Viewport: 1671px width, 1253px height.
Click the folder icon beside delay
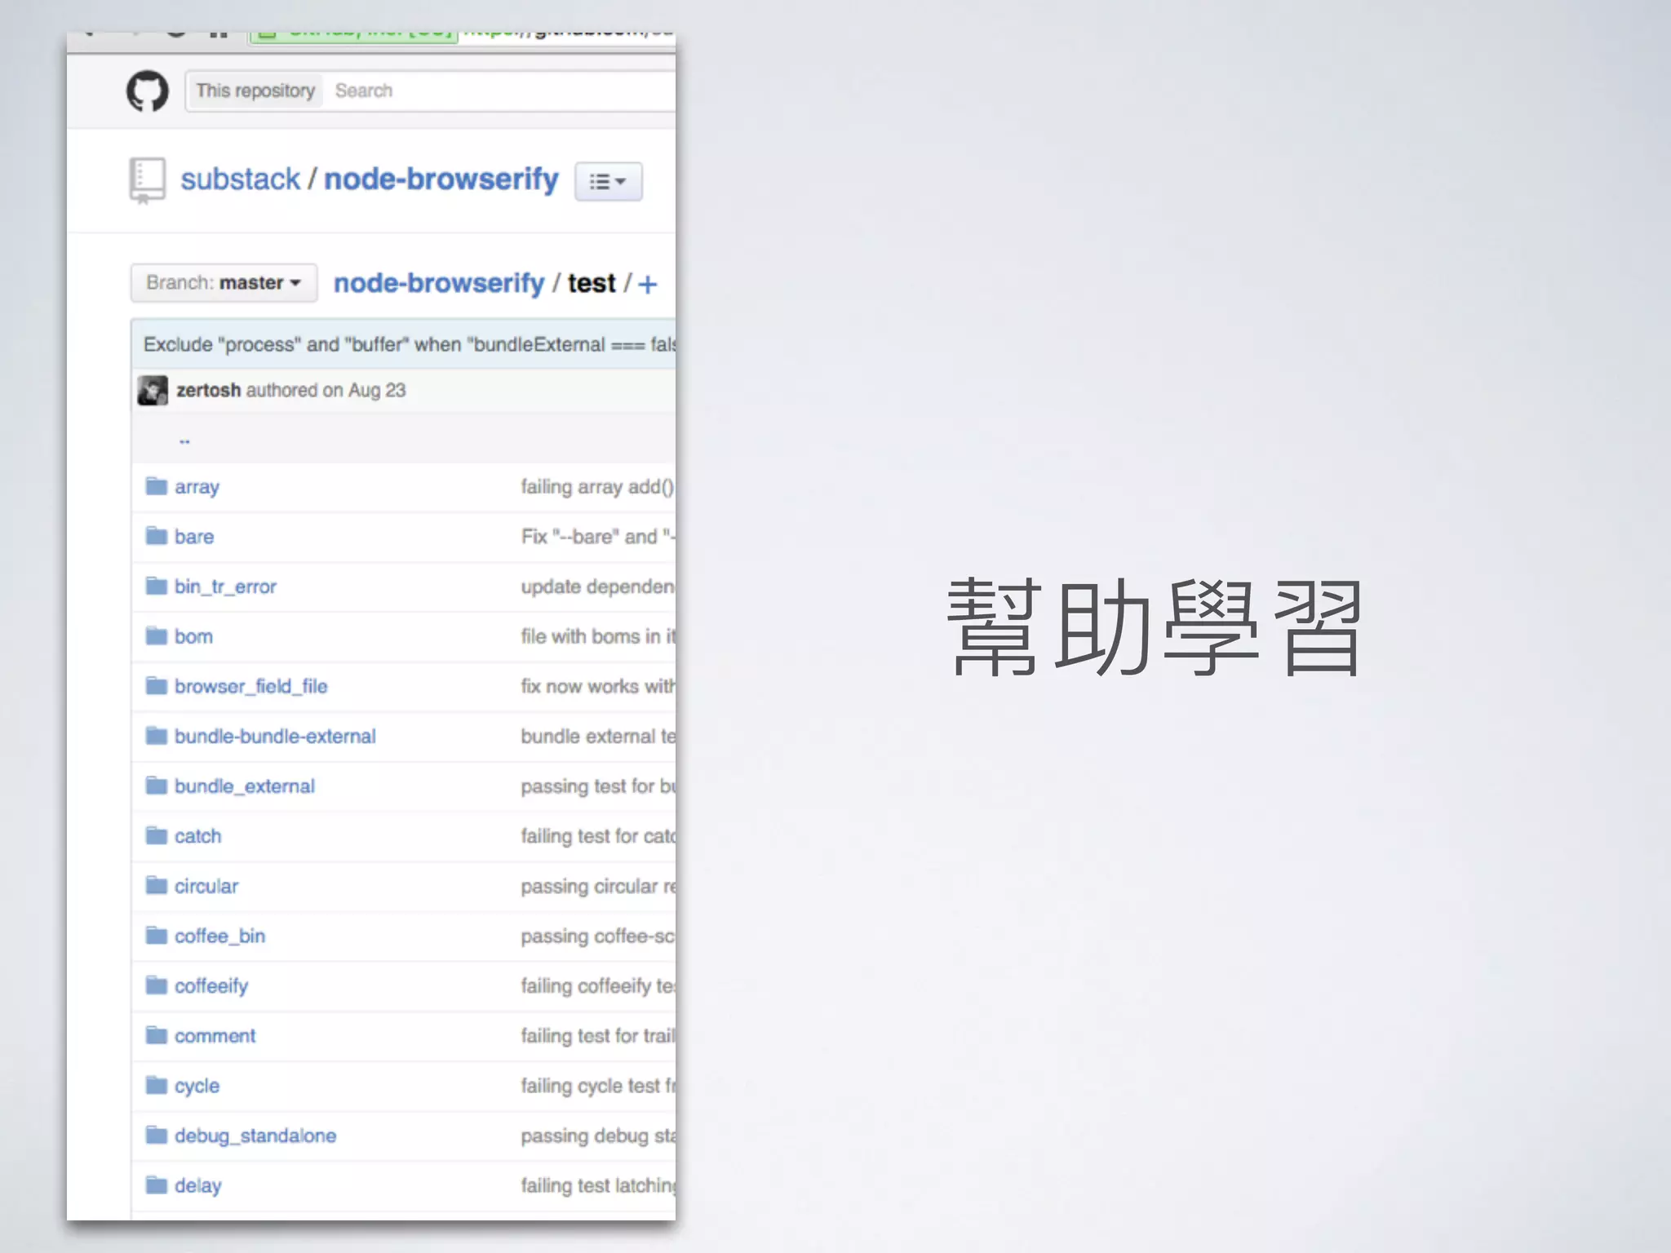click(x=156, y=1185)
